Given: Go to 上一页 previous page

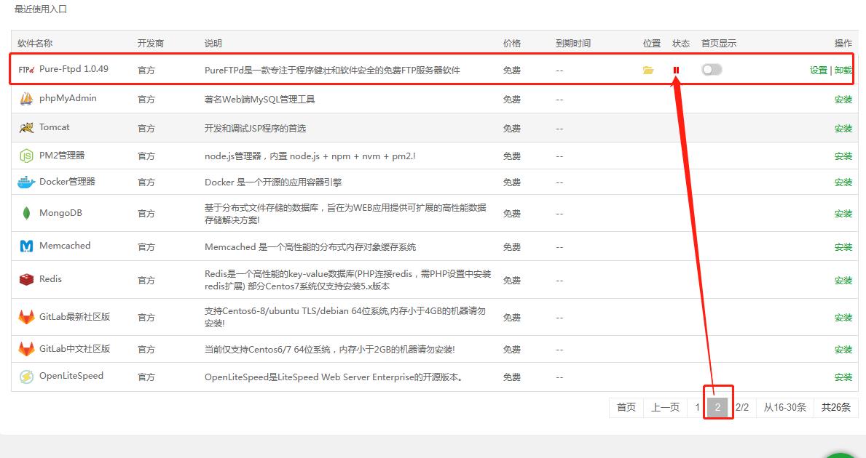Looking at the screenshot, I should 665,407.
